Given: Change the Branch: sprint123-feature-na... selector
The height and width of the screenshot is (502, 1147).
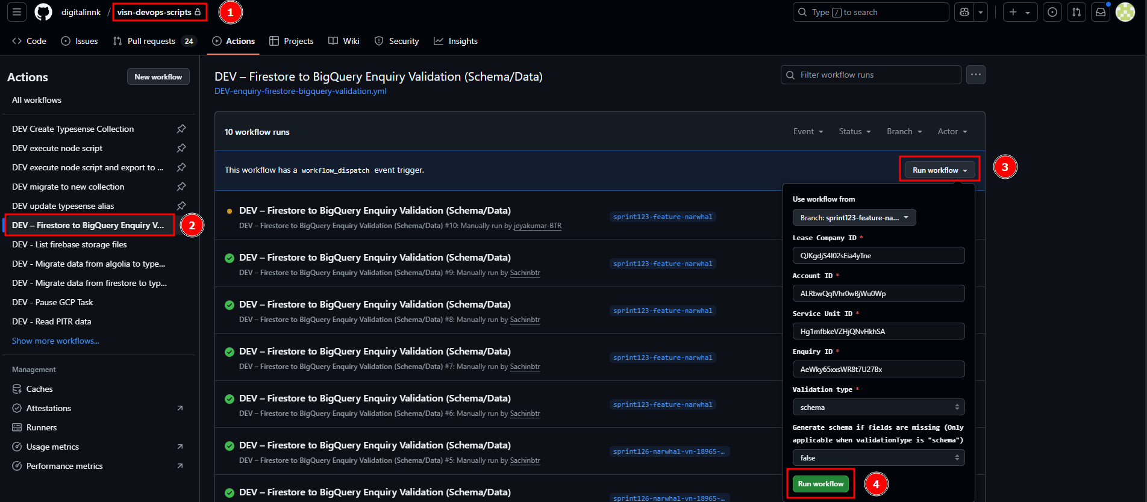Looking at the screenshot, I should (854, 217).
